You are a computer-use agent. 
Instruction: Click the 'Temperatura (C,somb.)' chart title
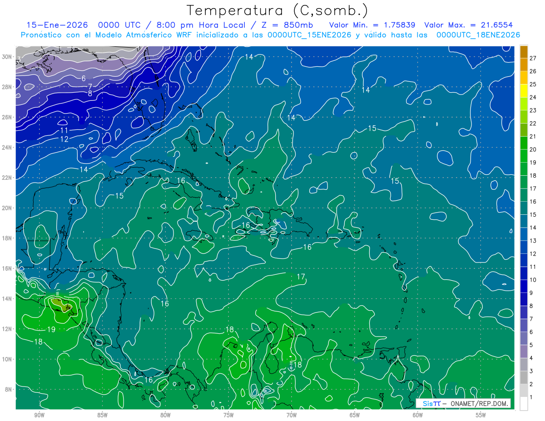(277, 10)
